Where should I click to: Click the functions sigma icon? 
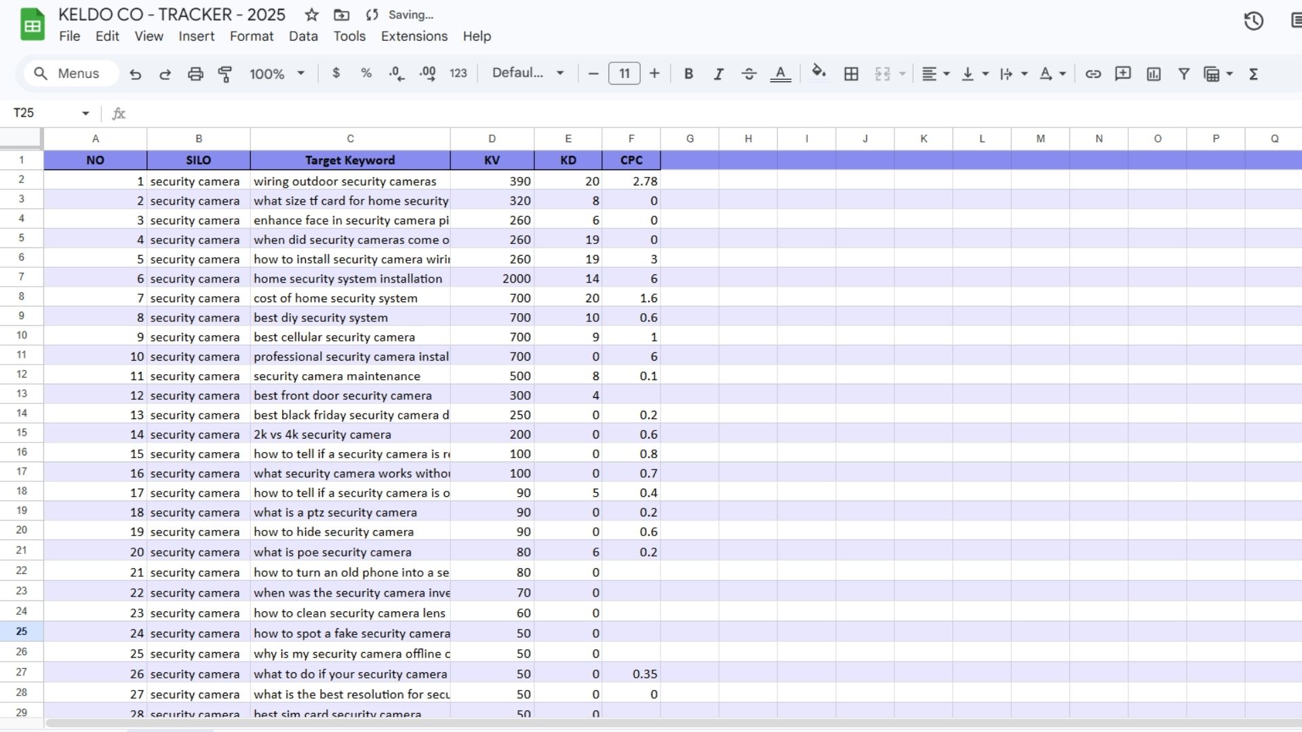point(1253,74)
